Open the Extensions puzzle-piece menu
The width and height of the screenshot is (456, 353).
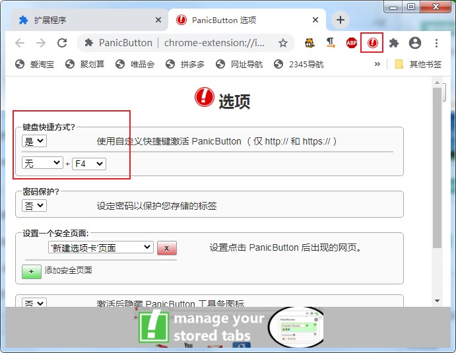(x=394, y=43)
